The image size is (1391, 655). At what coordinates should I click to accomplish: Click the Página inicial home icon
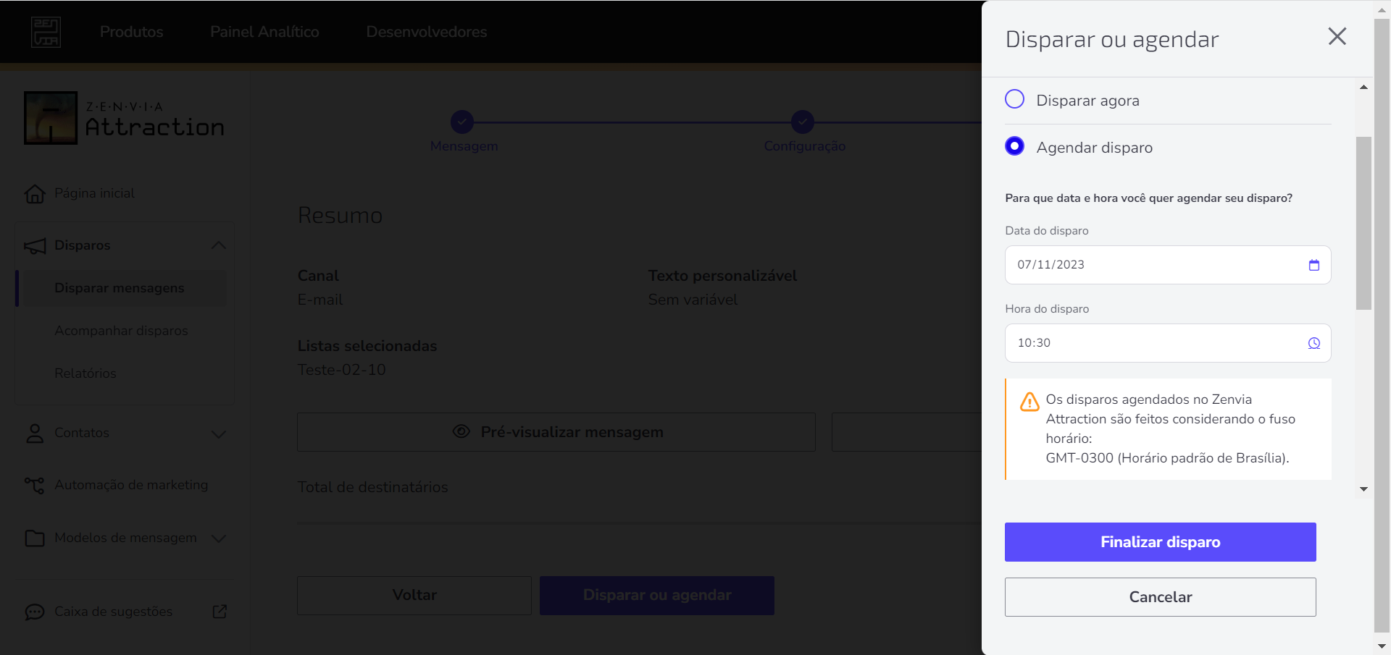click(x=35, y=193)
